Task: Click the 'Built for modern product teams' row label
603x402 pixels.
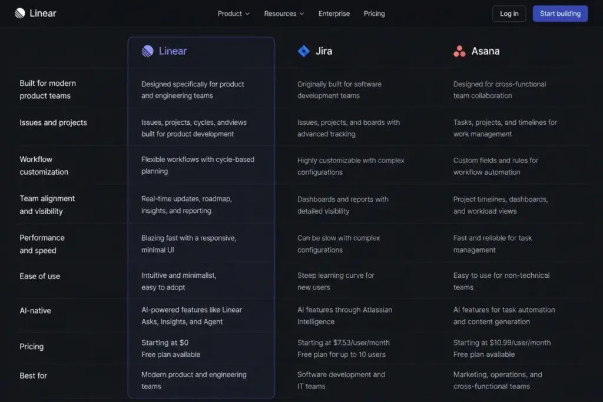Action: pyautogui.click(x=48, y=89)
